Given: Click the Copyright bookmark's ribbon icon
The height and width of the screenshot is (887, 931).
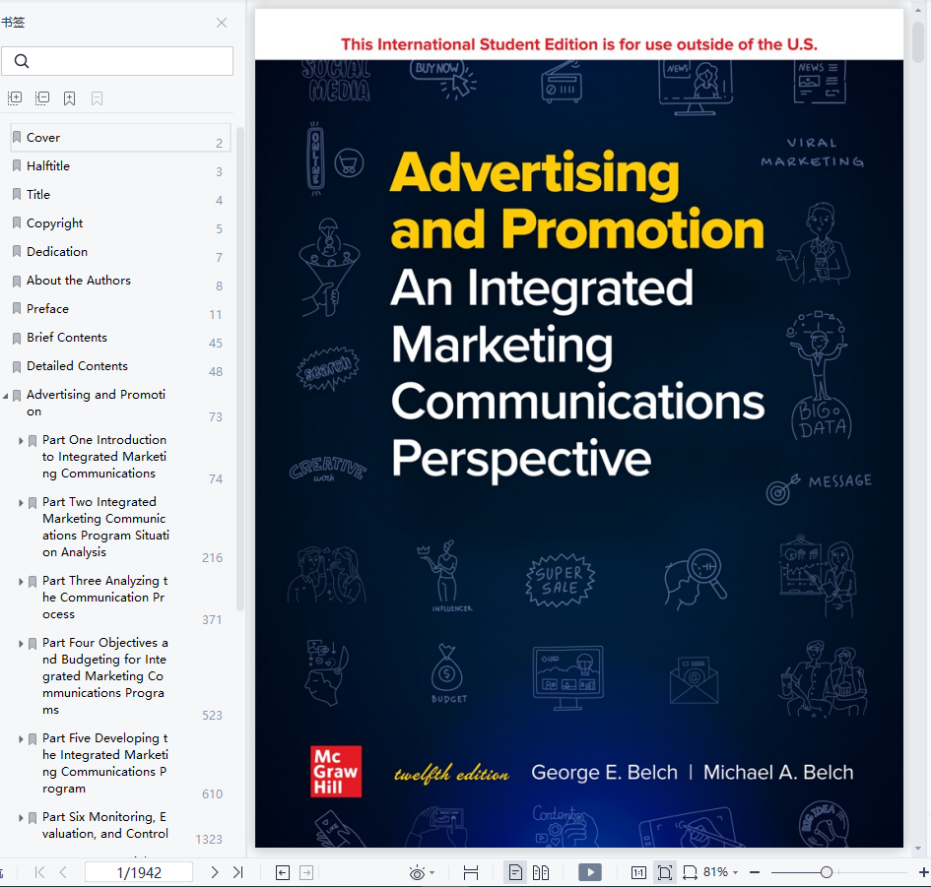Looking at the screenshot, I should click(x=17, y=223).
